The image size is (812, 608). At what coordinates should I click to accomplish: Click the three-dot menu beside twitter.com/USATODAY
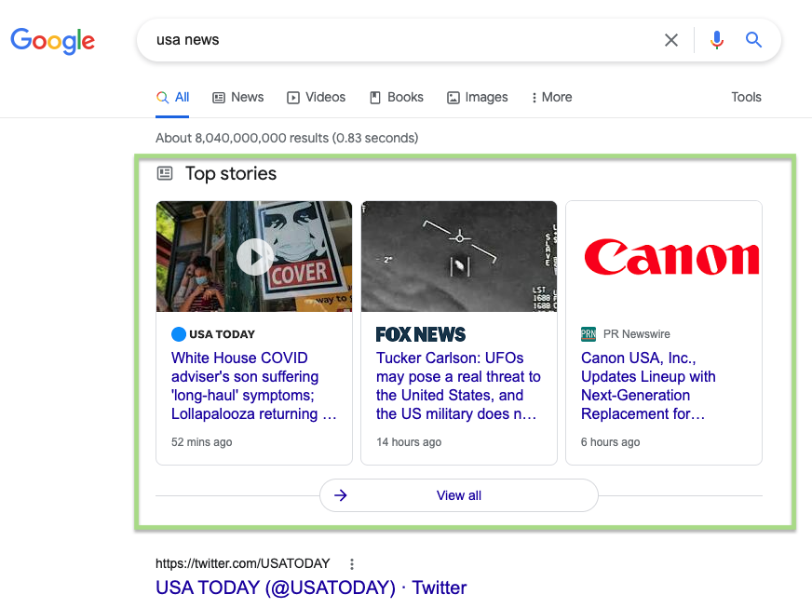click(x=352, y=564)
